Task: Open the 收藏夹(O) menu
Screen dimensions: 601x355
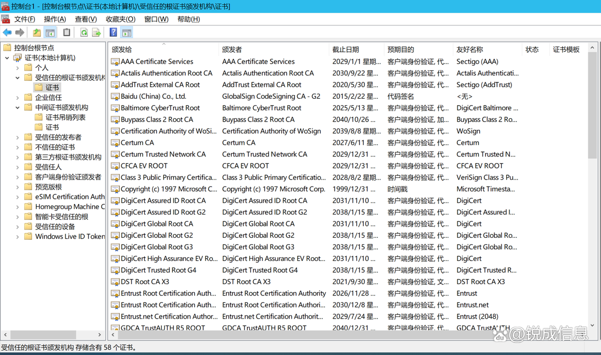Action: 120,19
